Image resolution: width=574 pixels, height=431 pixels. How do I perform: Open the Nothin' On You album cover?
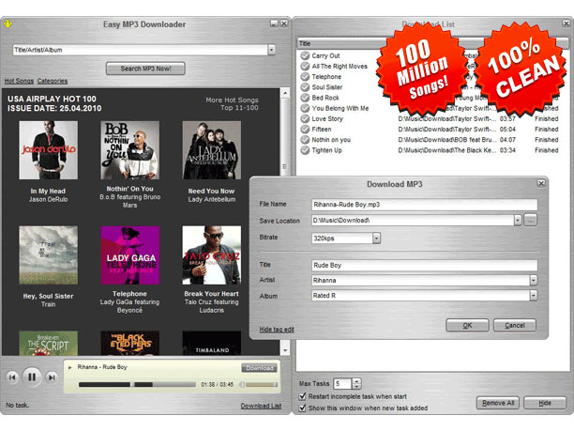tap(130, 150)
